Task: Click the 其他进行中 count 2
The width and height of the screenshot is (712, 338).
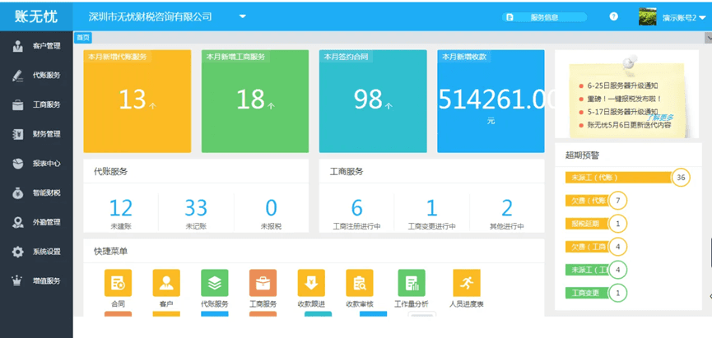Action: (x=507, y=208)
